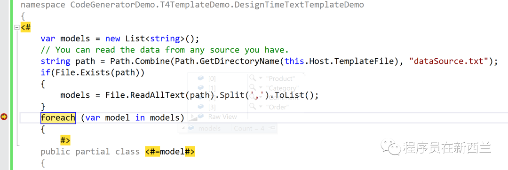Click the current-statement breakpoint arrow in margin
The width and height of the screenshot is (508, 170).
(x=4, y=116)
